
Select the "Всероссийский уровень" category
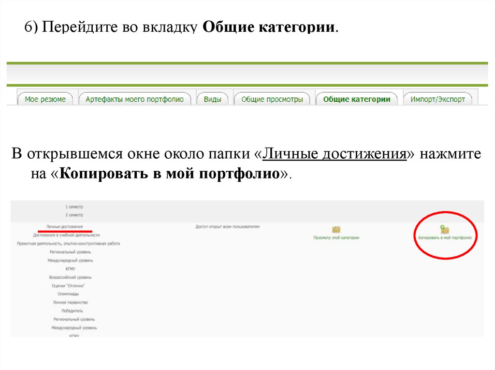pyautogui.click(x=70, y=277)
